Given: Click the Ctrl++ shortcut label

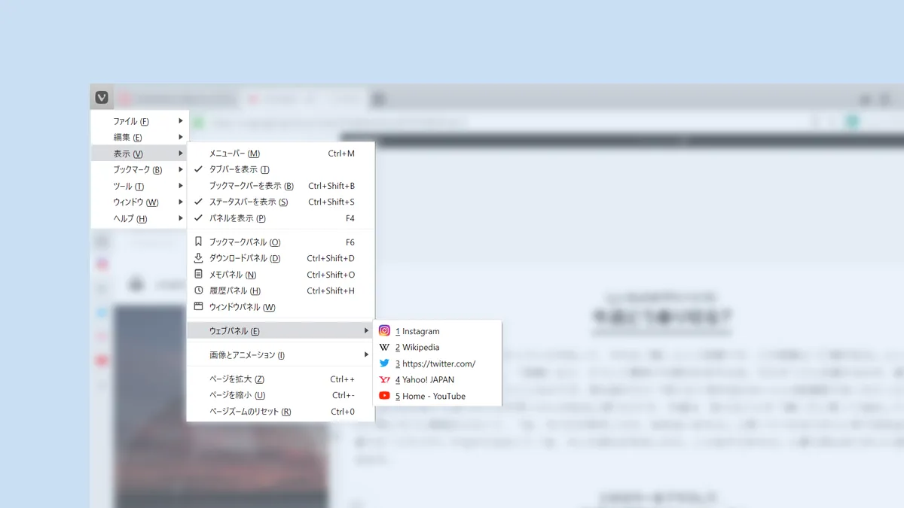Looking at the screenshot, I should (342, 379).
